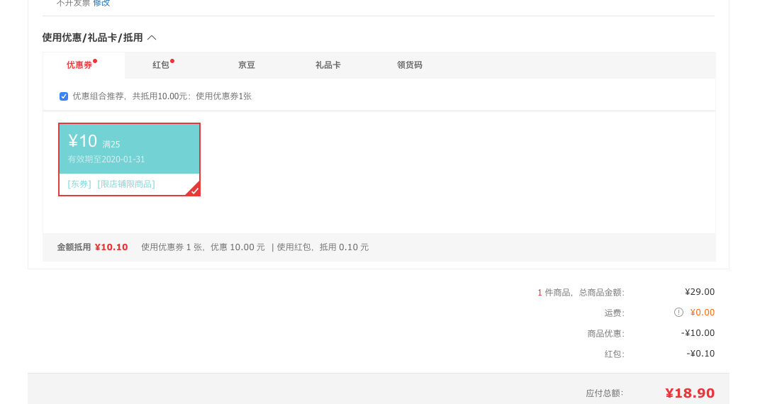Viewport: 777px width, 404px height.
Task: Click the 运费 value ¥0.00
Action: pyautogui.click(x=702, y=313)
